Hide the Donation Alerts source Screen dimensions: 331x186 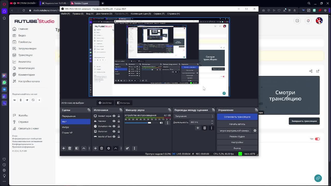click(114, 126)
